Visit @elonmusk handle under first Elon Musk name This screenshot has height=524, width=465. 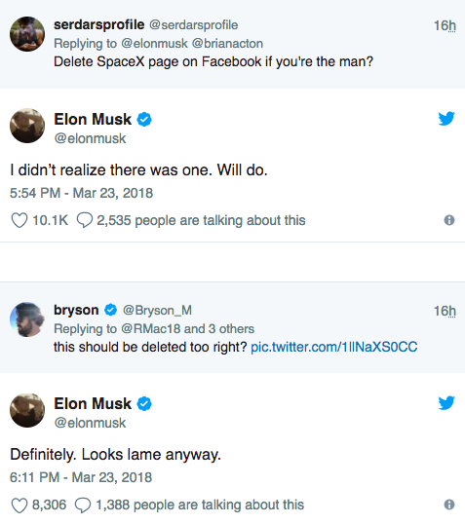pos(90,138)
